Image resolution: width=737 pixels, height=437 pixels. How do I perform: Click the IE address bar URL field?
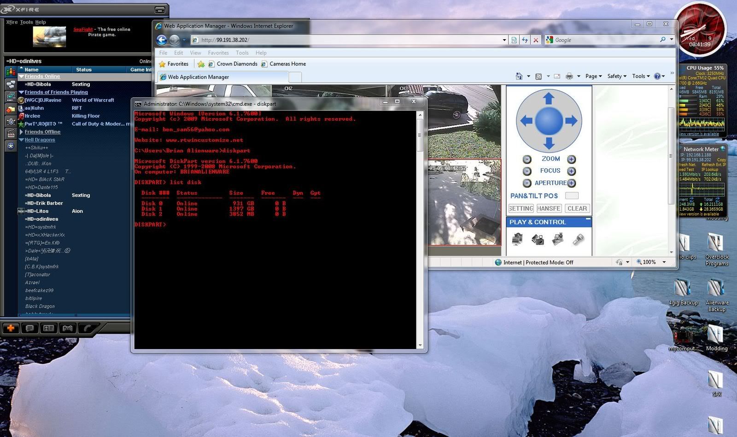(x=346, y=40)
